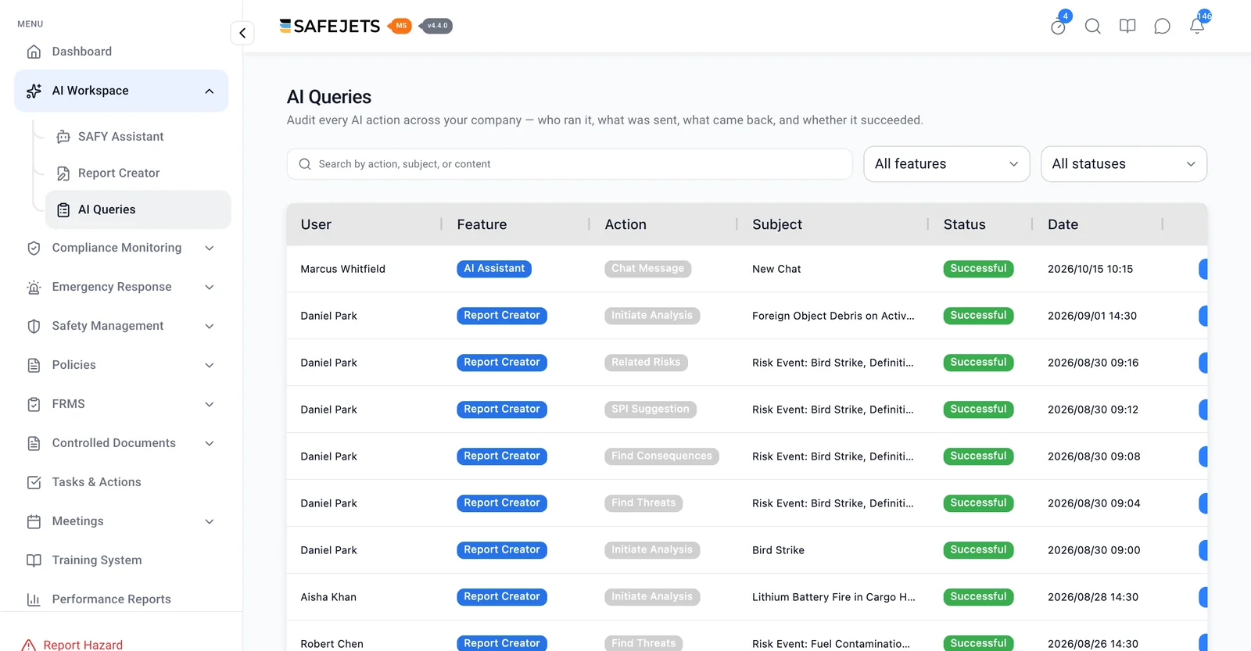Click the Meetings calendar icon

(34, 521)
